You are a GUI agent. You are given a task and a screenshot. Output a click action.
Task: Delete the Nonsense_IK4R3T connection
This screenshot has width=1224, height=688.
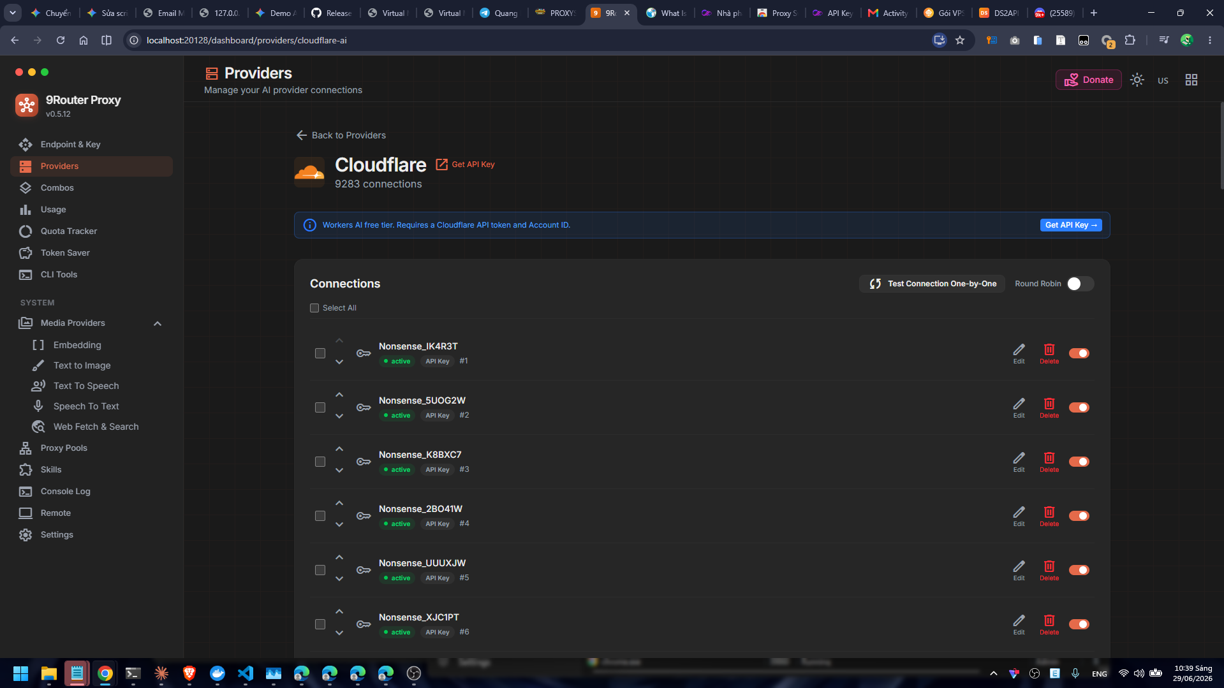click(x=1049, y=353)
